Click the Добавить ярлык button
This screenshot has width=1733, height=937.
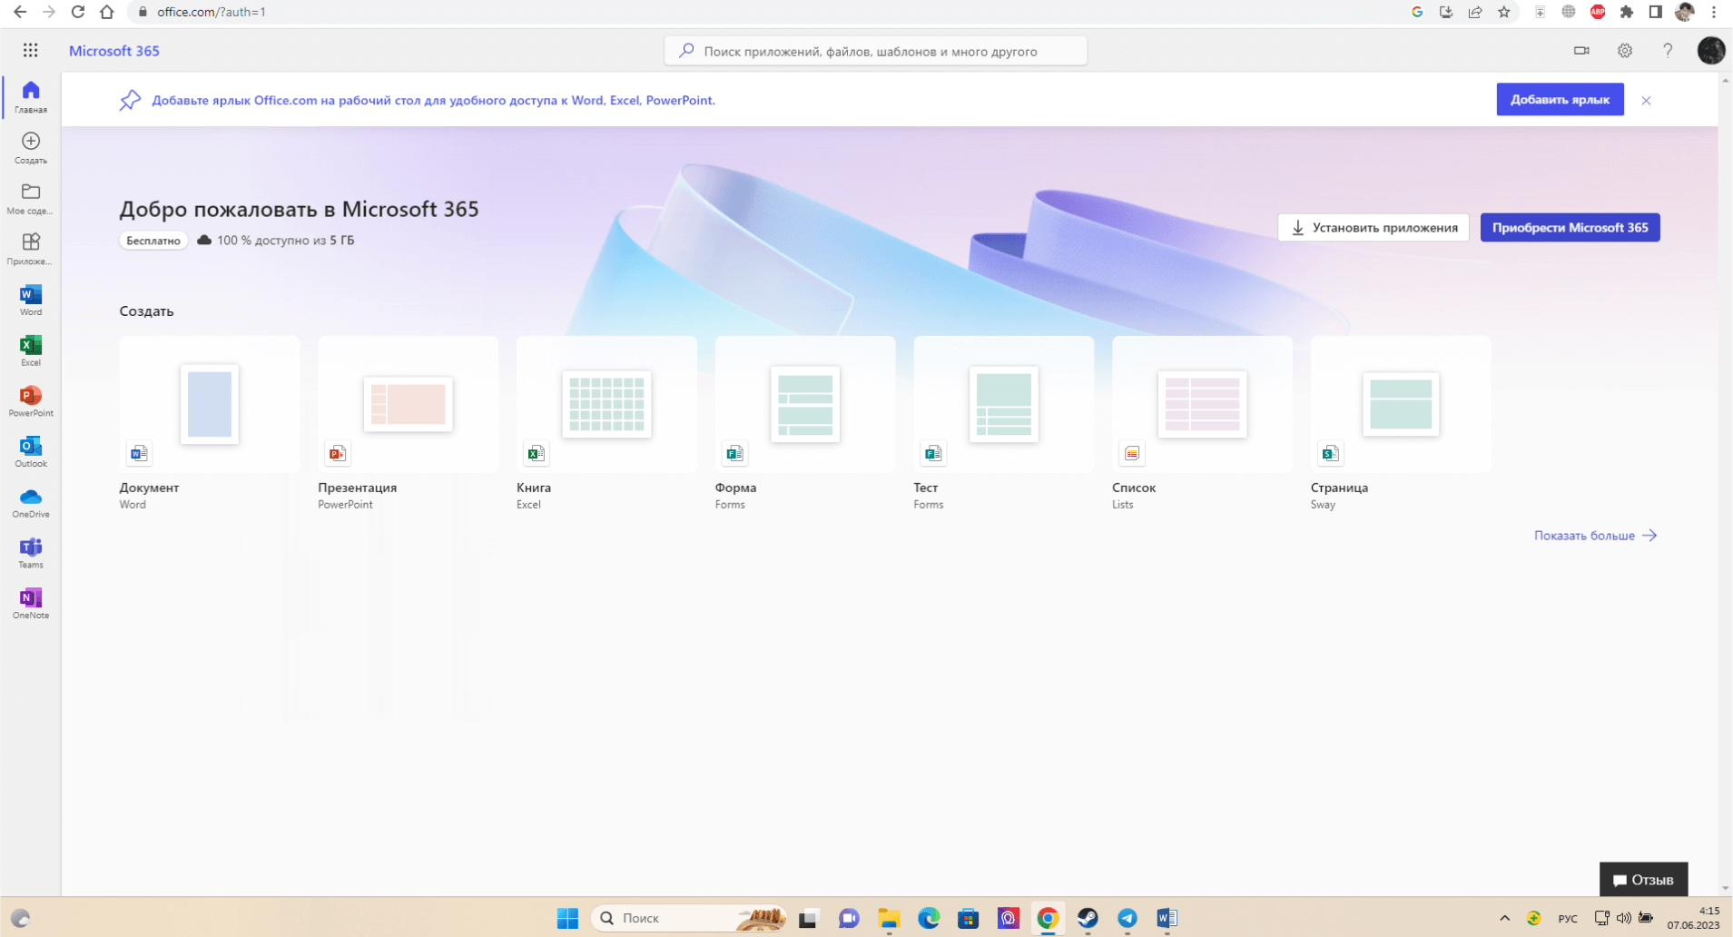pyautogui.click(x=1559, y=100)
